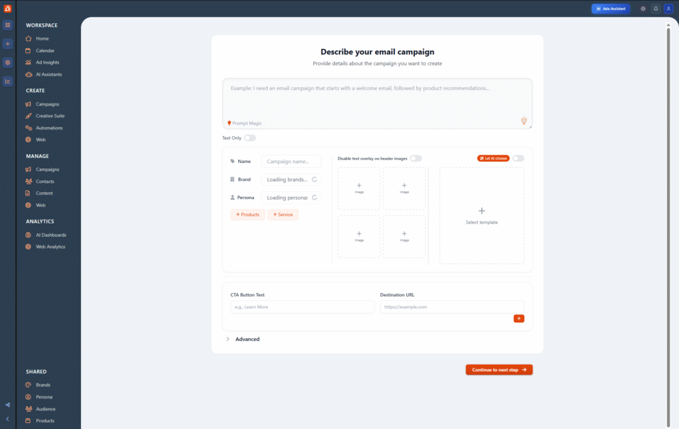Screen dimensions: 679x429
Task: Open the Persona dropdown
Action: tap(291, 198)
